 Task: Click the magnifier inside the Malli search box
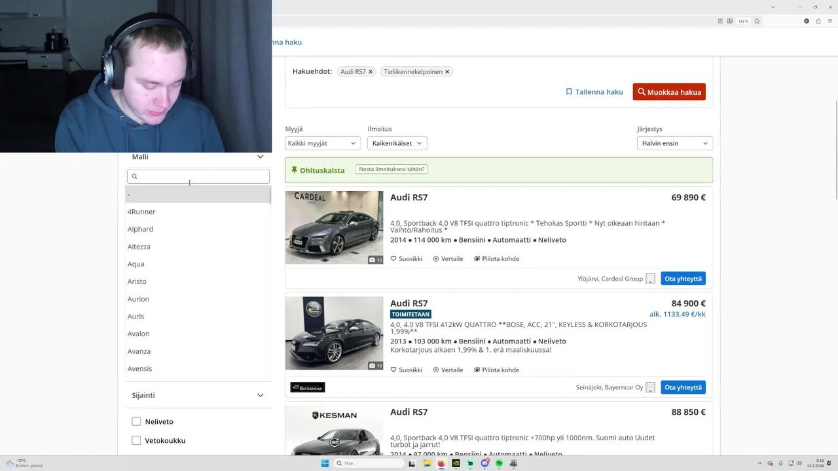tap(135, 177)
